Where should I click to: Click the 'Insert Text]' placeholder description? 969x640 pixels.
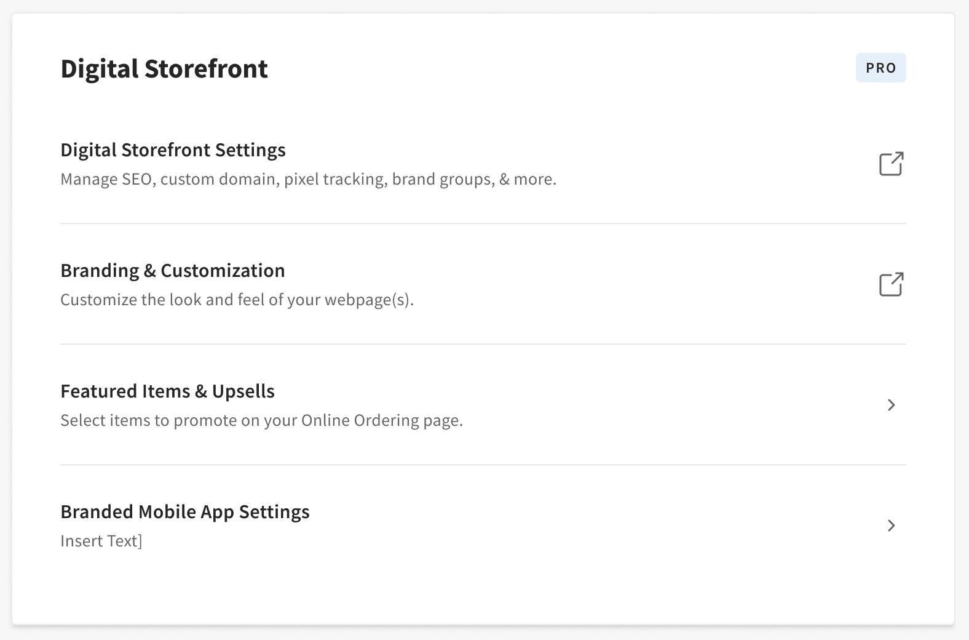click(x=101, y=541)
